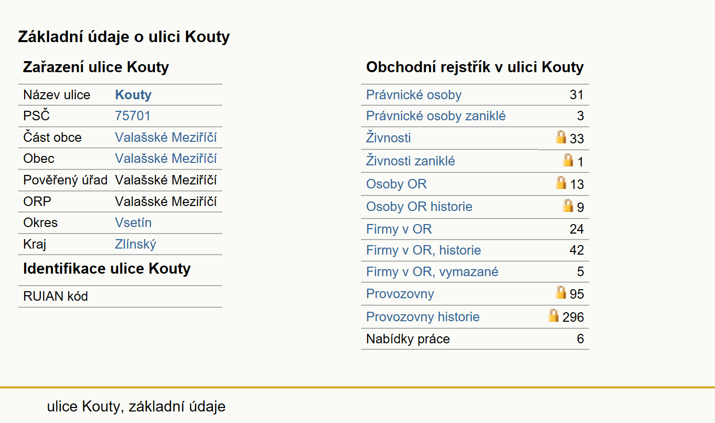Select the Nabídky práce row

(x=475, y=339)
